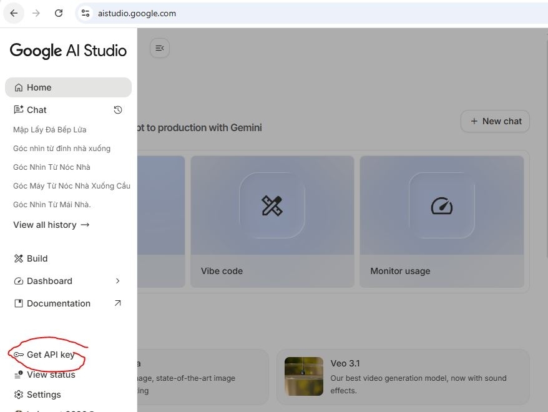Click the site information icon in address bar
Viewport: 548px width, 412px height.
pos(86,13)
